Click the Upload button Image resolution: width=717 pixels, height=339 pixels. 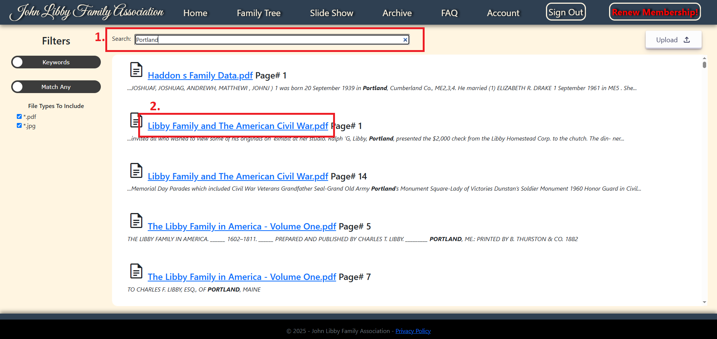[x=673, y=40]
